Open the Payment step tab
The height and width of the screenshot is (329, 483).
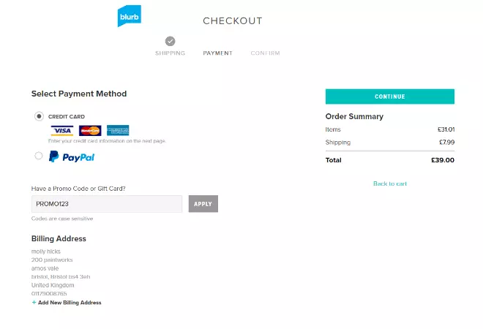[217, 53]
